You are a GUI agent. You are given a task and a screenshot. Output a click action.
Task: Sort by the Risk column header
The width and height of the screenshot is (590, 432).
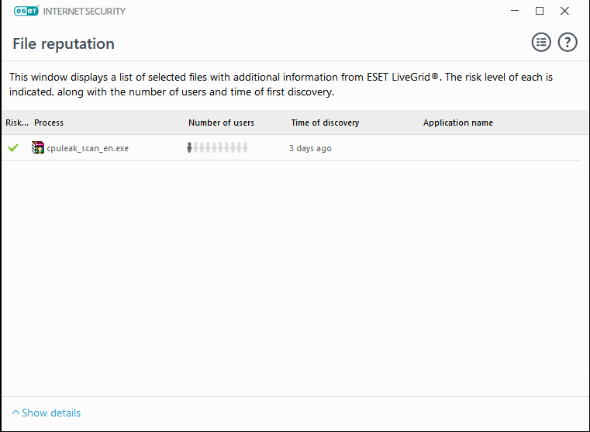16,123
